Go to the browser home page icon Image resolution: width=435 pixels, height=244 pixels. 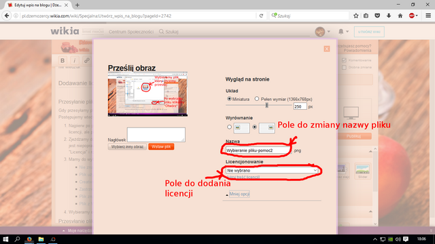click(x=400, y=16)
